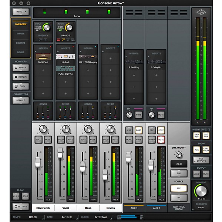Image resolution: width=222 pixels, height=222 pixels.
Task: Toggle 48V phantom power on Vocal
Action: [58, 40]
